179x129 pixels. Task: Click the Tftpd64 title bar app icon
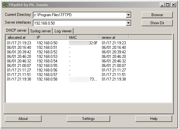coord(5,5)
